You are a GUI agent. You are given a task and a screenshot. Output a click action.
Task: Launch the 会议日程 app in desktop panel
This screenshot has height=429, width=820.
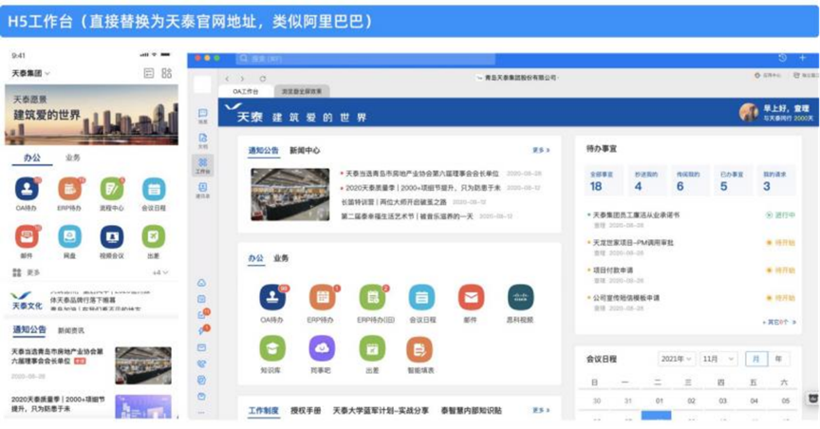421,297
